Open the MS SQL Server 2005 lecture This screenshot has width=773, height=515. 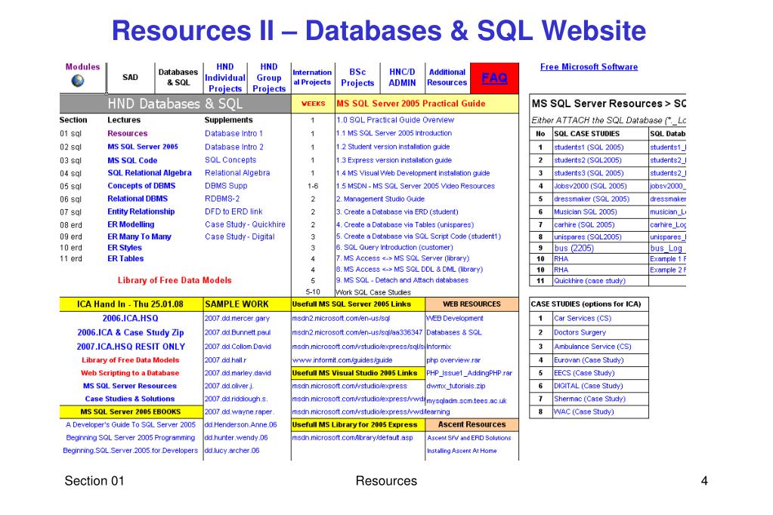click(143, 146)
